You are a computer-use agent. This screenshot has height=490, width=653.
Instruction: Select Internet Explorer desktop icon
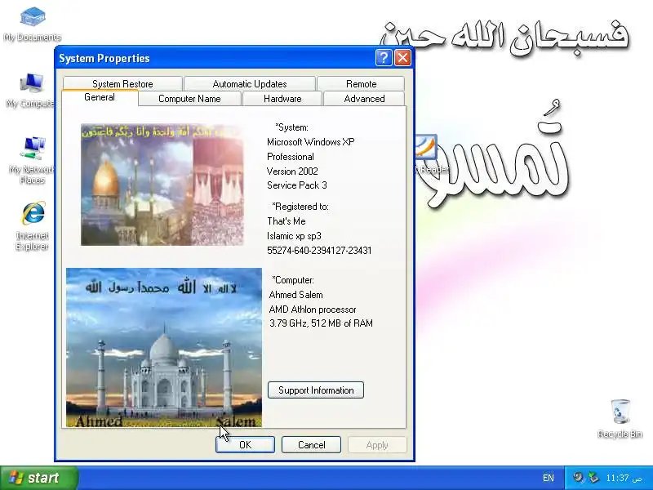[x=33, y=226]
